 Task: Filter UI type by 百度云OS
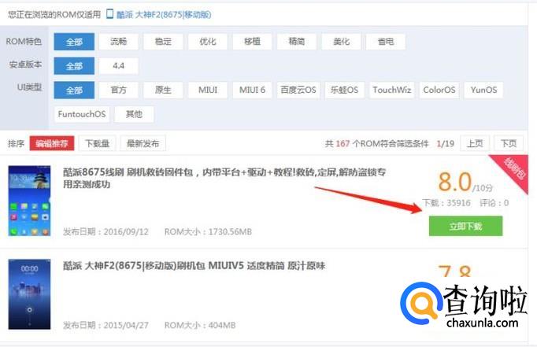[x=298, y=90]
